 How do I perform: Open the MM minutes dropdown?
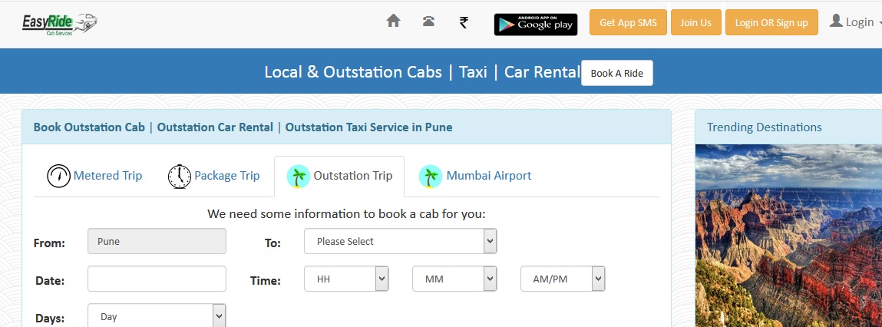click(x=454, y=279)
